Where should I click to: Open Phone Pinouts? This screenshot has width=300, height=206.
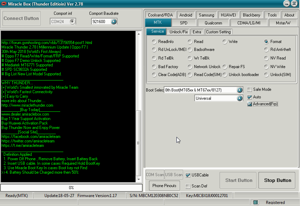click(x=164, y=185)
